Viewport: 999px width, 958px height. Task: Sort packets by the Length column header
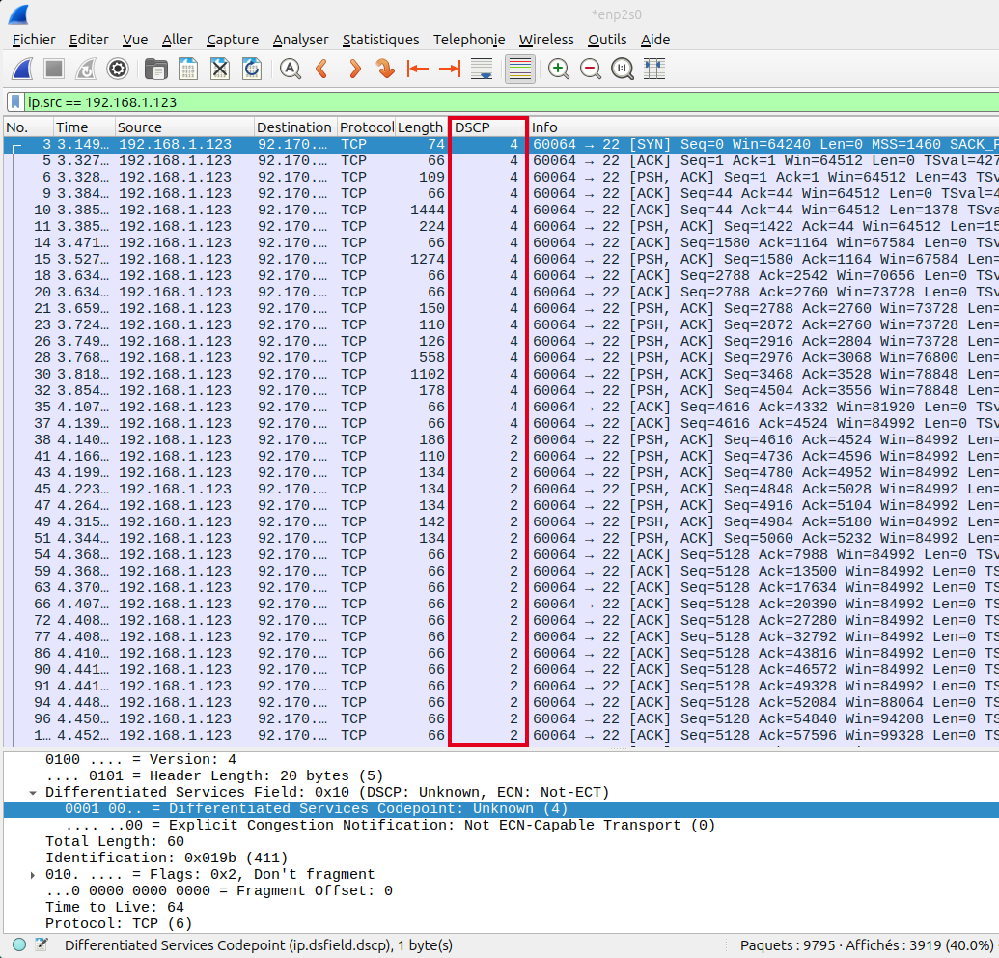pyautogui.click(x=420, y=127)
